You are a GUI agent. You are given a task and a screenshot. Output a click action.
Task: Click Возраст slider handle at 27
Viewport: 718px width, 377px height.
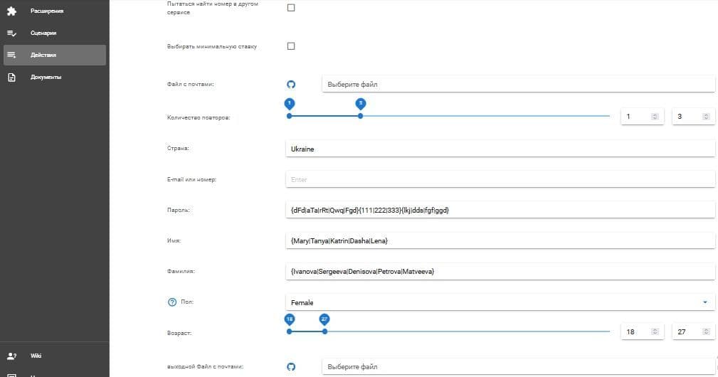[x=325, y=331]
